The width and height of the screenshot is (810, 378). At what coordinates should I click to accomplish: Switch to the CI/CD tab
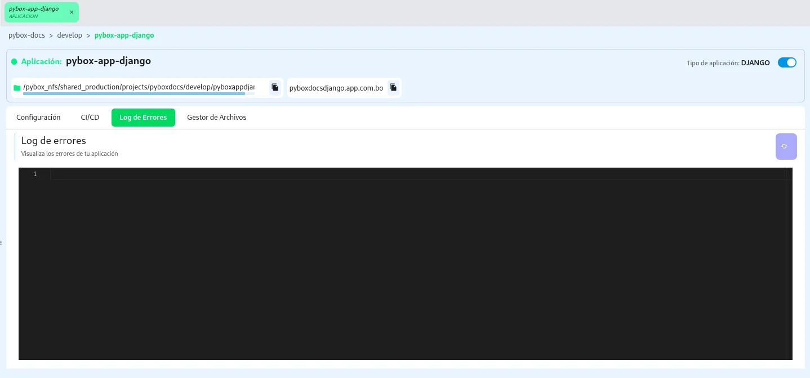(90, 118)
